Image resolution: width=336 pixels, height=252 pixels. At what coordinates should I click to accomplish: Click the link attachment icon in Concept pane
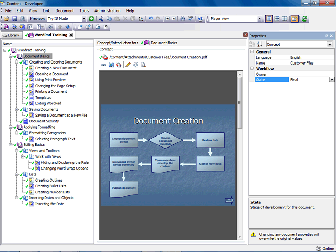point(103,65)
